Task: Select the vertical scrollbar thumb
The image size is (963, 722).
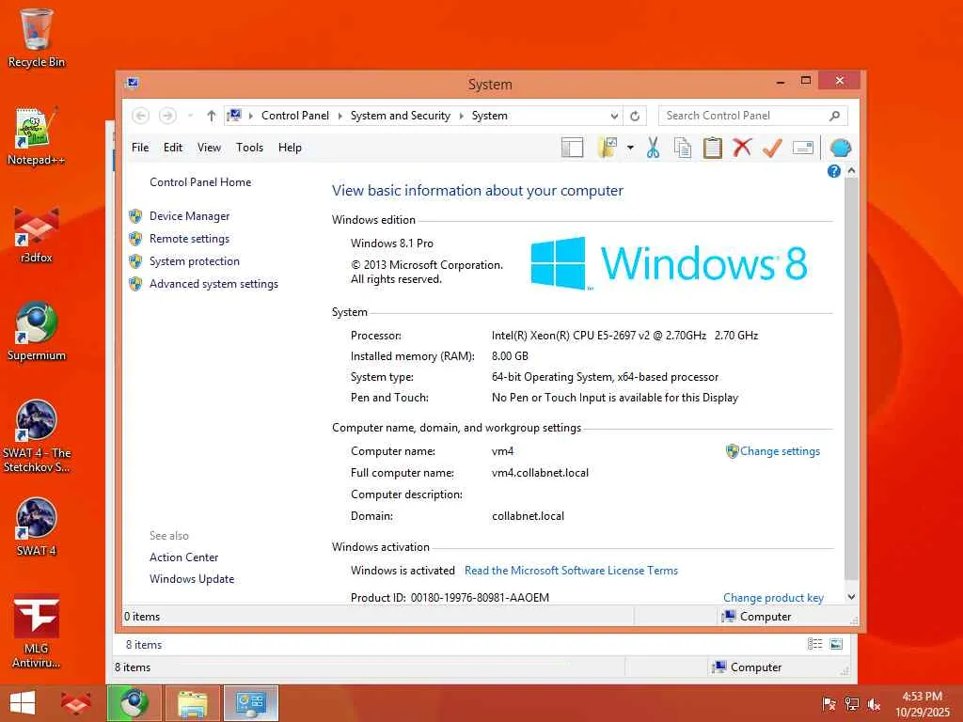Action: [851, 380]
